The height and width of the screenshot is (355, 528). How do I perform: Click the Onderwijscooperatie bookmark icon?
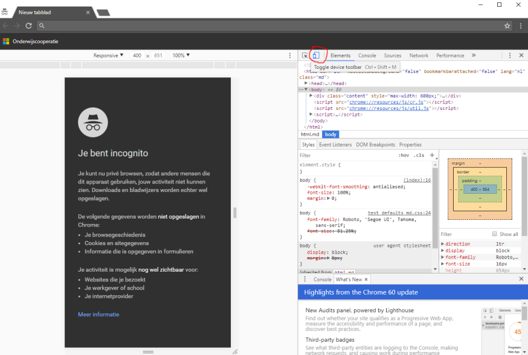6,42
